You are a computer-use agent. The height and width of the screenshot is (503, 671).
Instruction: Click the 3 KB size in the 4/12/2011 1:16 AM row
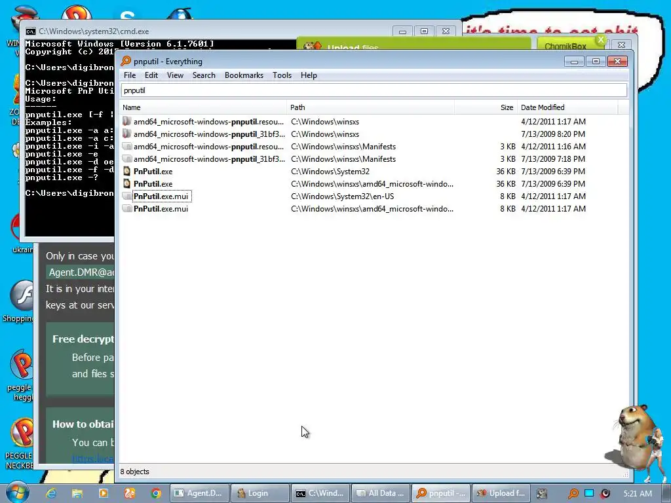point(508,147)
